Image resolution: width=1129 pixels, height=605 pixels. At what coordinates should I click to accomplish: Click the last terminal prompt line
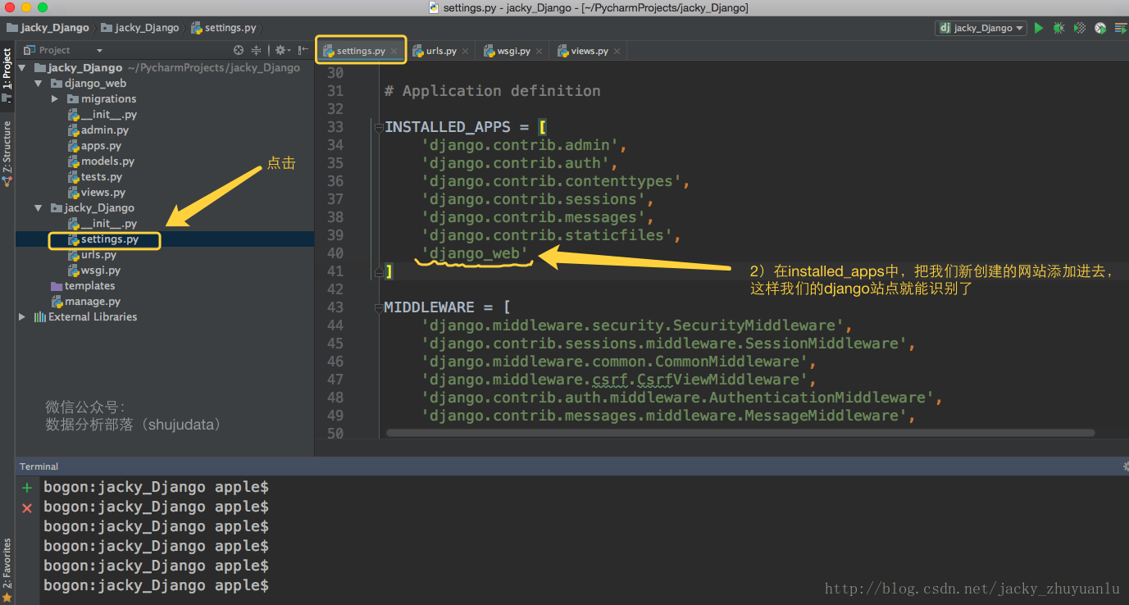coord(156,585)
